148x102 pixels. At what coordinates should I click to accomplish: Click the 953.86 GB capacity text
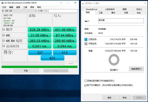[x=8, y=25]
